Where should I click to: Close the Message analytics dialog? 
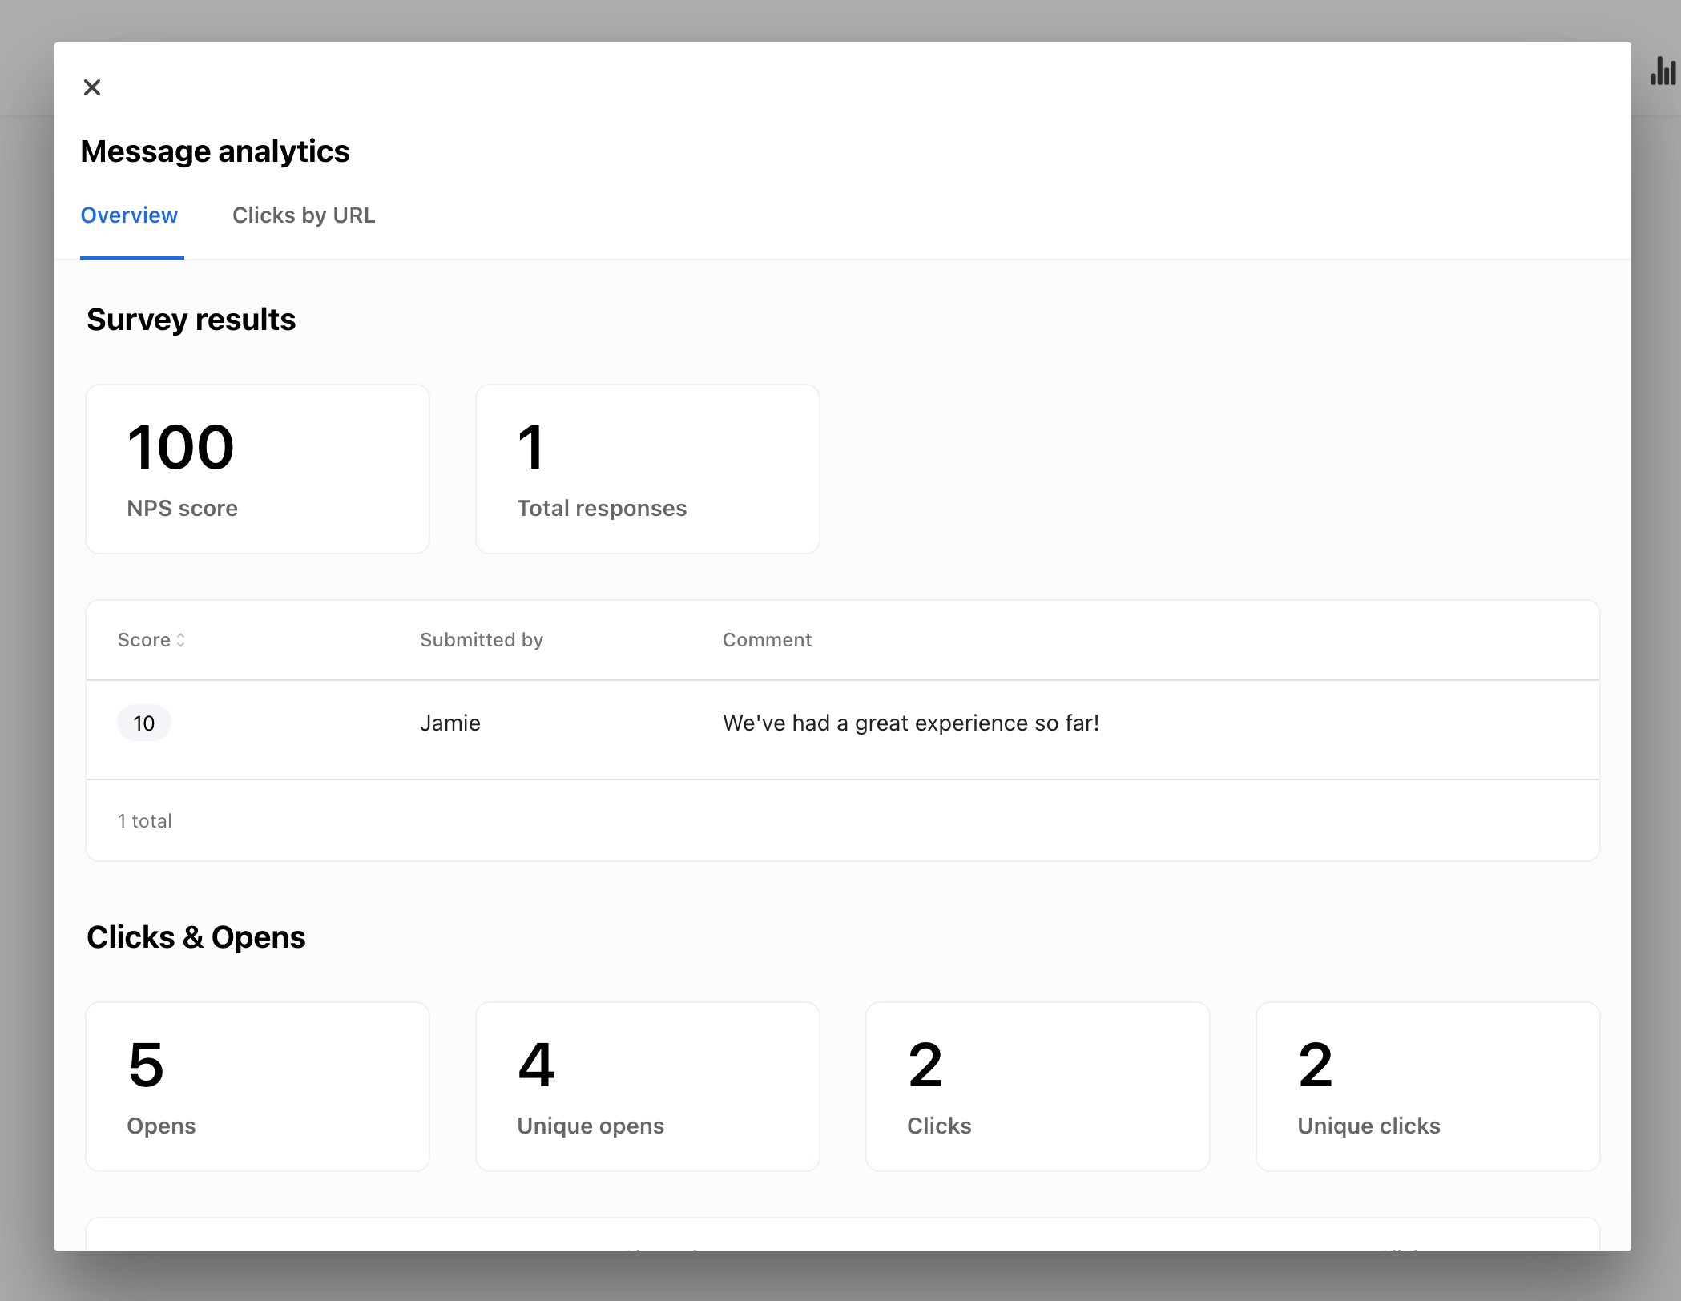pyautogui.click(x=92, y=87)
